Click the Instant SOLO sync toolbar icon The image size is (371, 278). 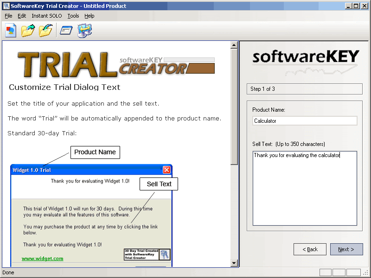pyautogui.click(x=84, y=31)
